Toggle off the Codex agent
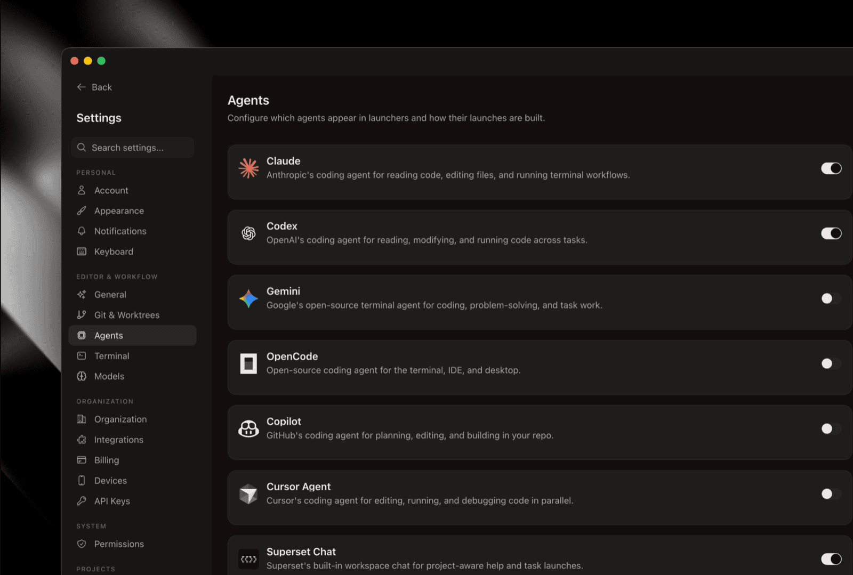The image size is (853, 575). (831, 233)
